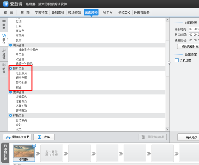Screen dimensions: 199x165
Task: Select the 日系 style
Action: 19,26
